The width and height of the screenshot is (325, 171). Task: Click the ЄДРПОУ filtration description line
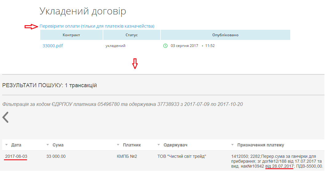[x=122, y=104]
